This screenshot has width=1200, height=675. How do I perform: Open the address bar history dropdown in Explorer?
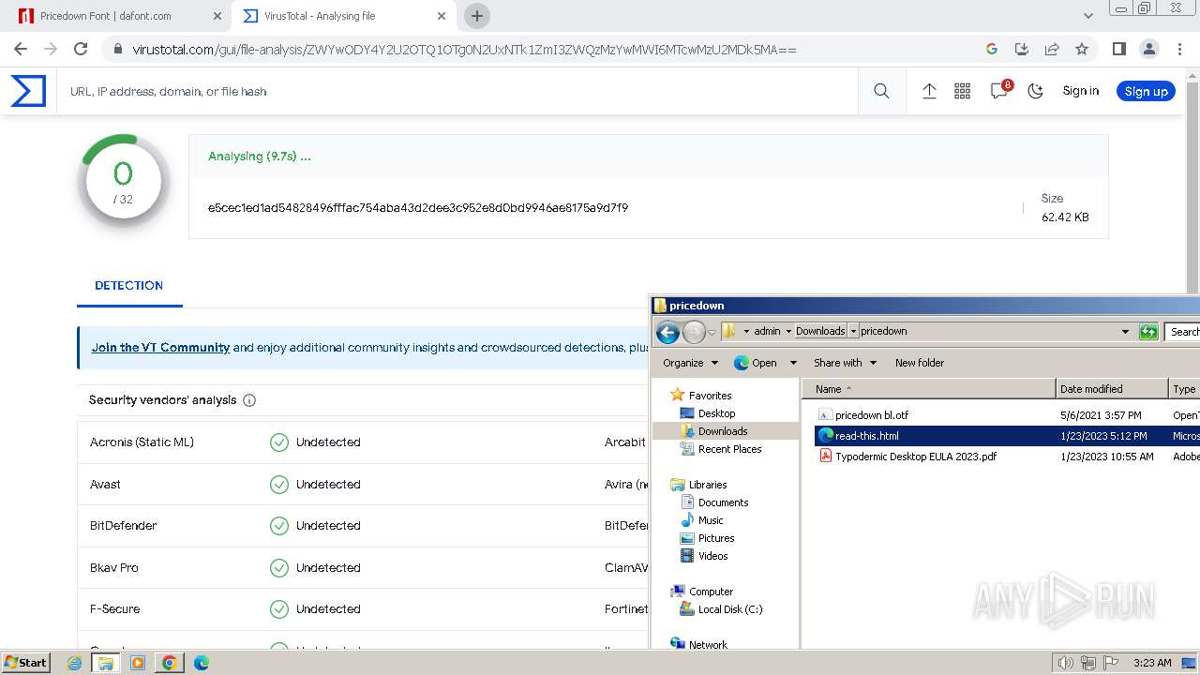coord(1125,331)
